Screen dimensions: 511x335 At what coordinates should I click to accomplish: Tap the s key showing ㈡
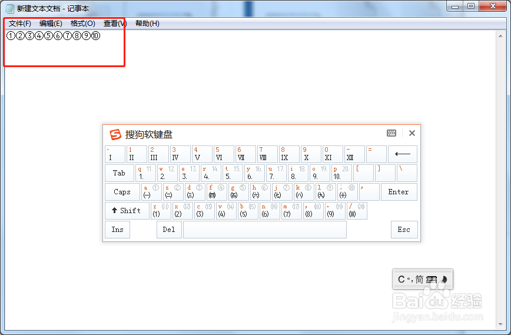[173, 192]
